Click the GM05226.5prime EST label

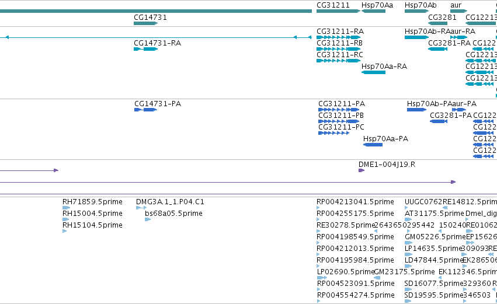(436, 237)
